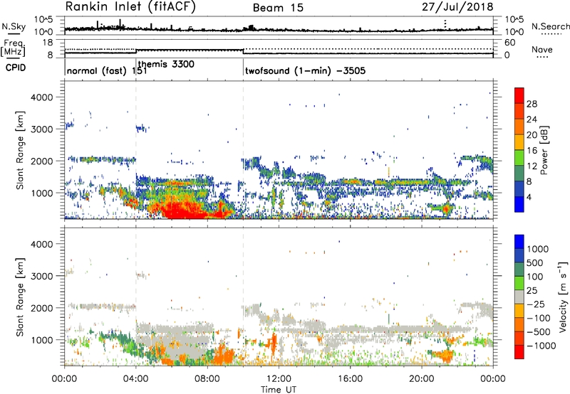Click the '28' tick on Power color bar
570x394 pixels.
click(532, 104)
